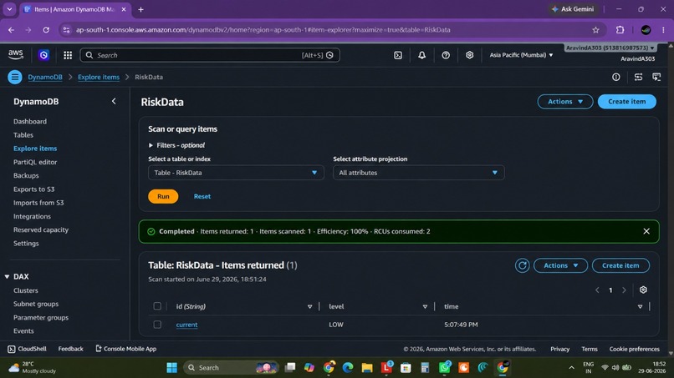Select all items header checkbox

pyautogui.click(x=157, y=306)
